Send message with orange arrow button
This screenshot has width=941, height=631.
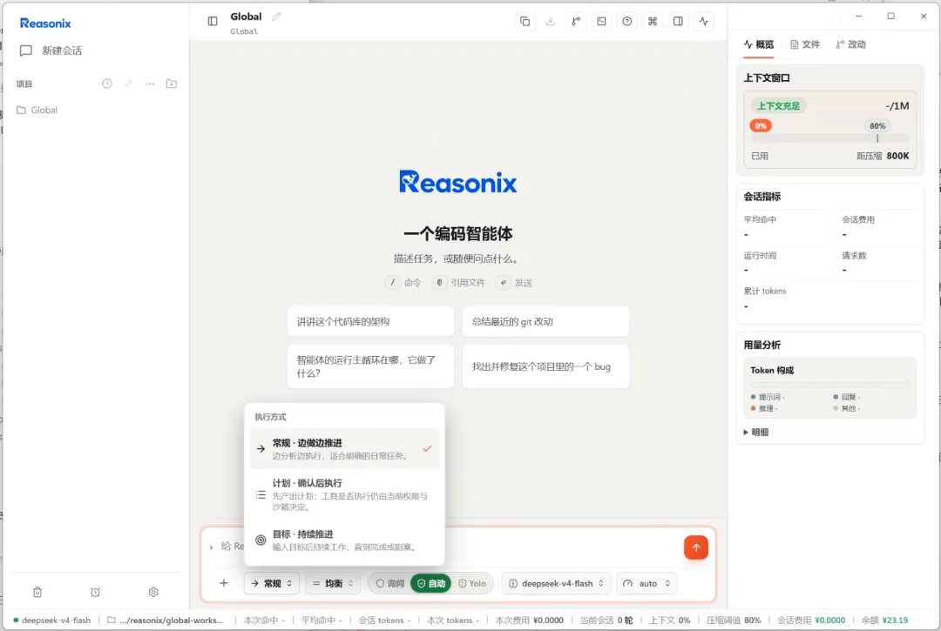pyautogui.click(x=696, y=547)
